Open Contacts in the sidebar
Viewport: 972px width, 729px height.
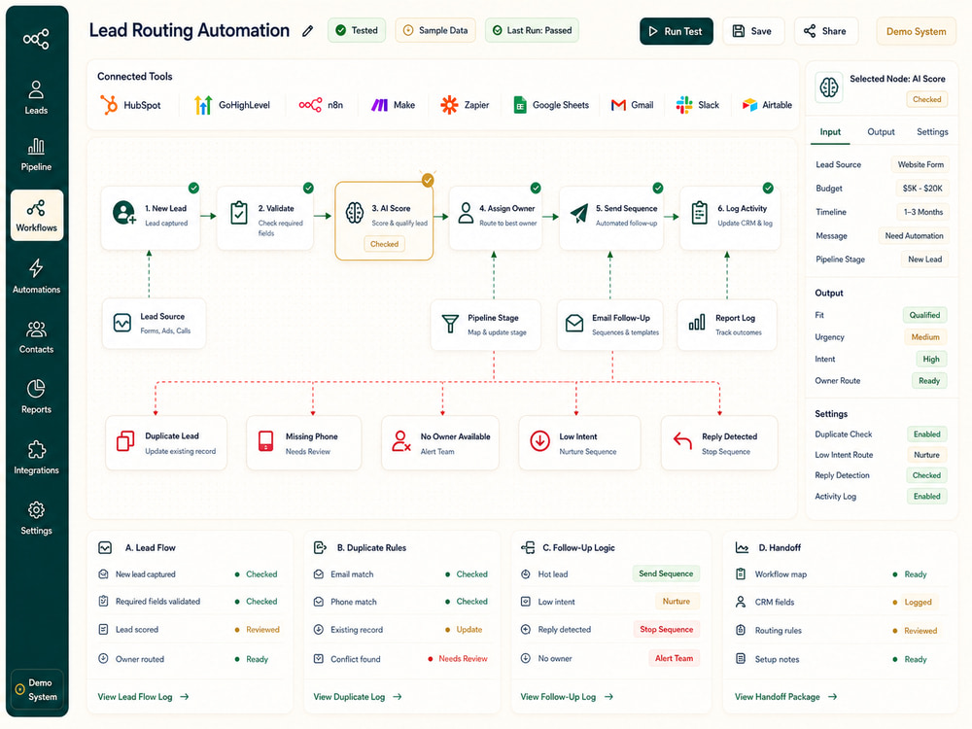click(36, 336)
